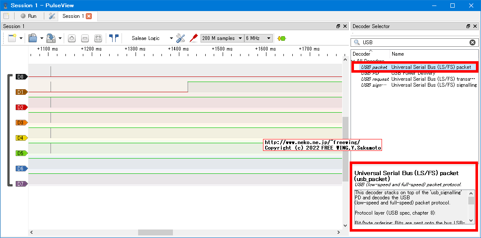This screenshot has height=238, width=481.
Task: Expand the Open file dropdown arrow
Action: click(41, 38)
